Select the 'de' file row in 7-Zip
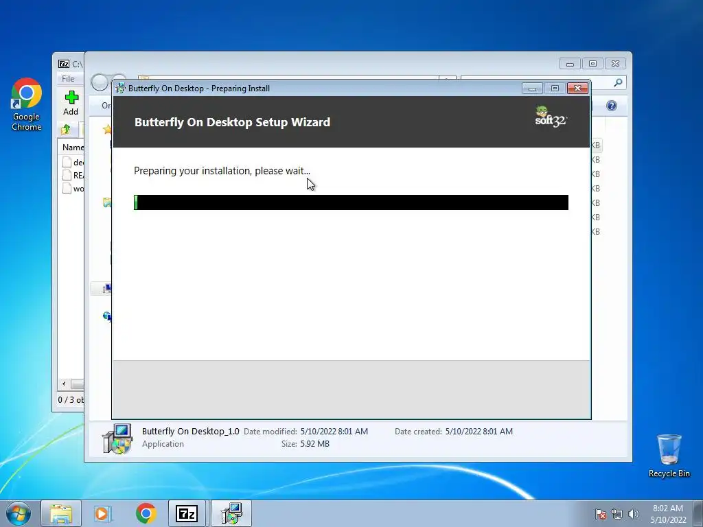The image size is (703, 527). (x=73, y=162)
